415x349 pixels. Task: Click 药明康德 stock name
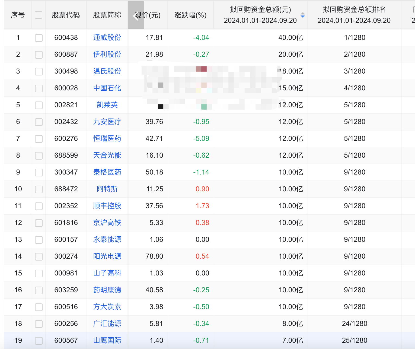click(107, 290)
